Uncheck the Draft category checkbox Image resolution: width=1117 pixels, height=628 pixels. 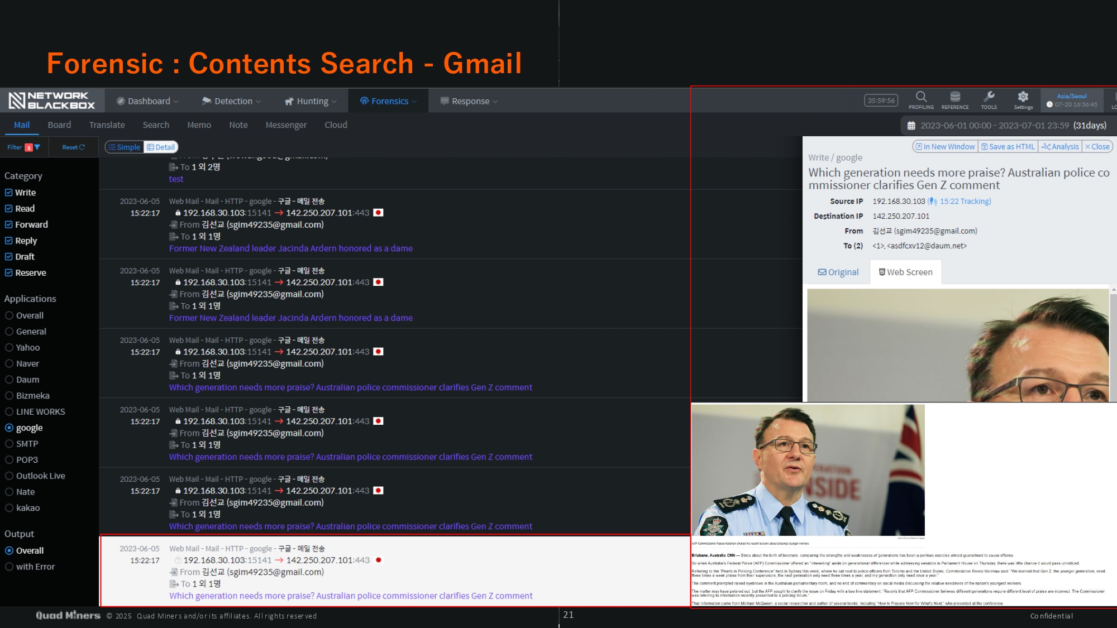click(9, 257)
